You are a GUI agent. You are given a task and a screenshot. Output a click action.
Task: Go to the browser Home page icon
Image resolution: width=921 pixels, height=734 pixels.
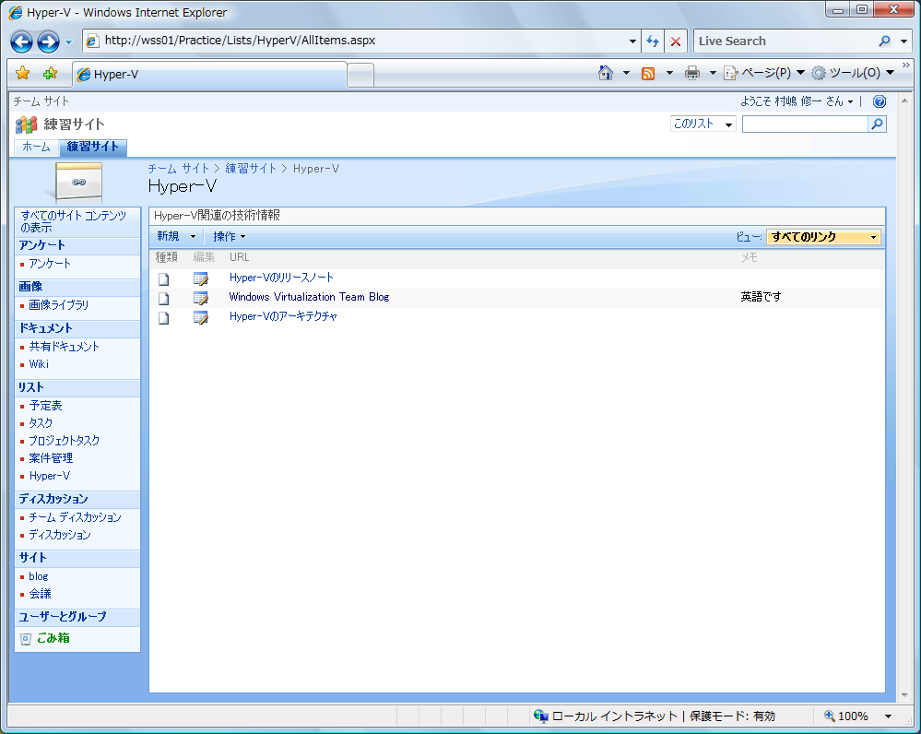point(606,73)
